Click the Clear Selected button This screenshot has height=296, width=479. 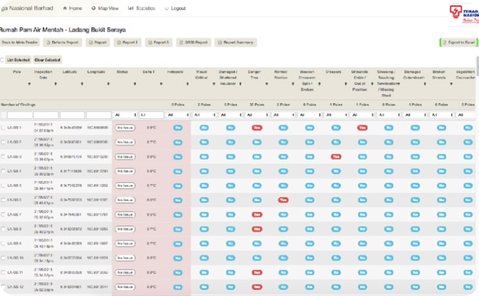click(48, 60)
